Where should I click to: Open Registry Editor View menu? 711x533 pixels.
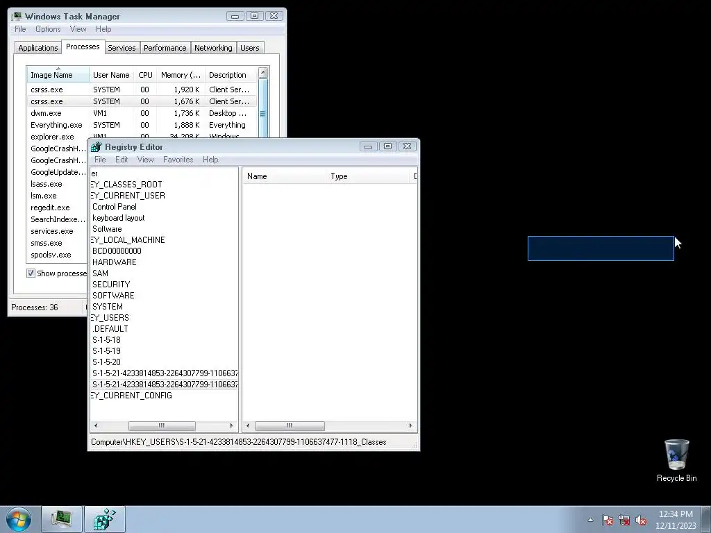(x=145, y=160)
